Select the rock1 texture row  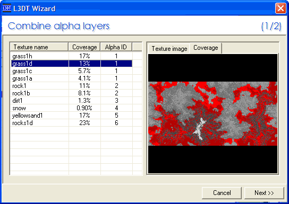pos(72,86)
